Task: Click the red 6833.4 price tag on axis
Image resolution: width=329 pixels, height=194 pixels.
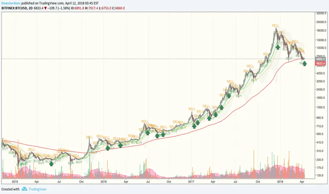Action: 321,63
